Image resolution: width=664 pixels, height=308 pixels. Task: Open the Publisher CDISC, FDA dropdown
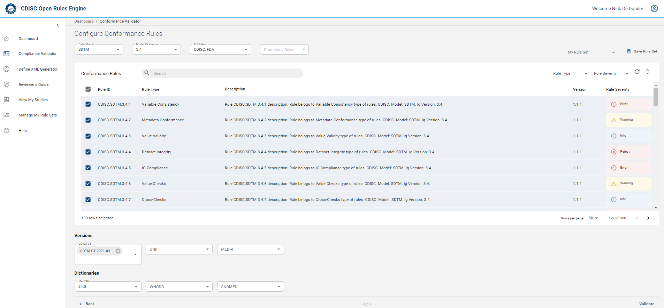(x=221, y=49)
